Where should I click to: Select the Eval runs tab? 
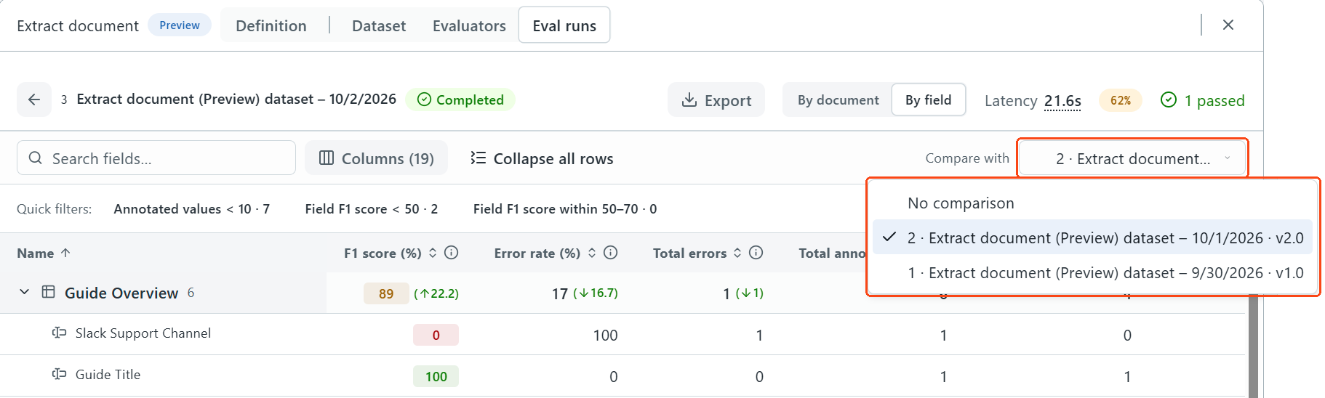pos(564,25)
